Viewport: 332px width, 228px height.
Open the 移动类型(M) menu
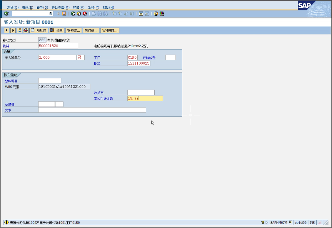pos(60,7)
